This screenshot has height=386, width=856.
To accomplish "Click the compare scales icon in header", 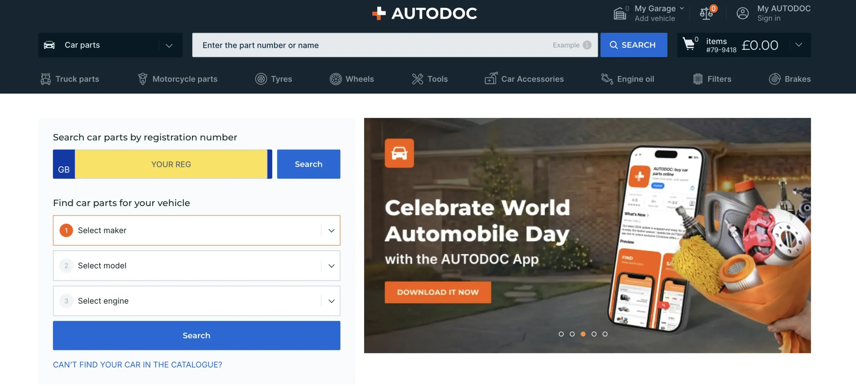I will click(706, 13).
